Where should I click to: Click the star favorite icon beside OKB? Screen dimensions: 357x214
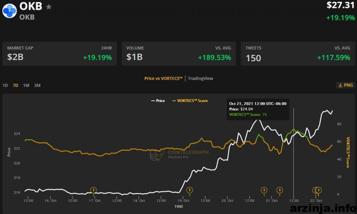(49, 7)
